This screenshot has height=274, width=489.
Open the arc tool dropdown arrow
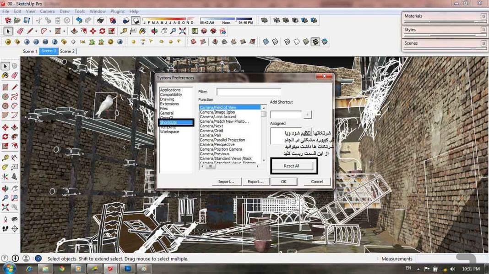click(50, 31)
